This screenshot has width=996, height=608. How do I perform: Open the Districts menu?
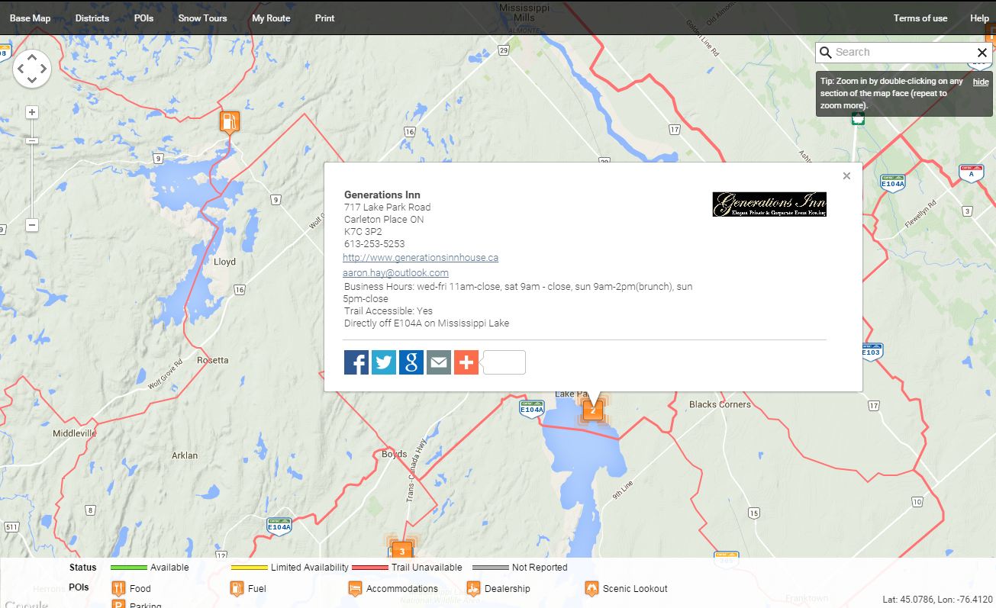(92, 18)
